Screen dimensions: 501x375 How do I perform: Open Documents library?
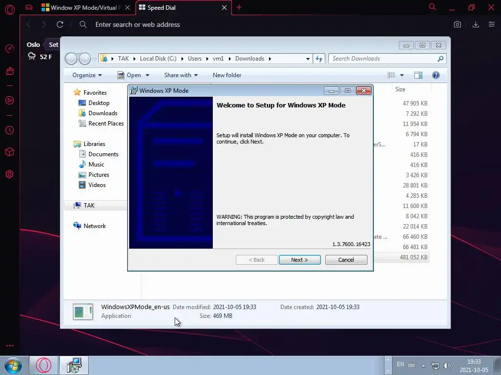click(x=103, y=154)
